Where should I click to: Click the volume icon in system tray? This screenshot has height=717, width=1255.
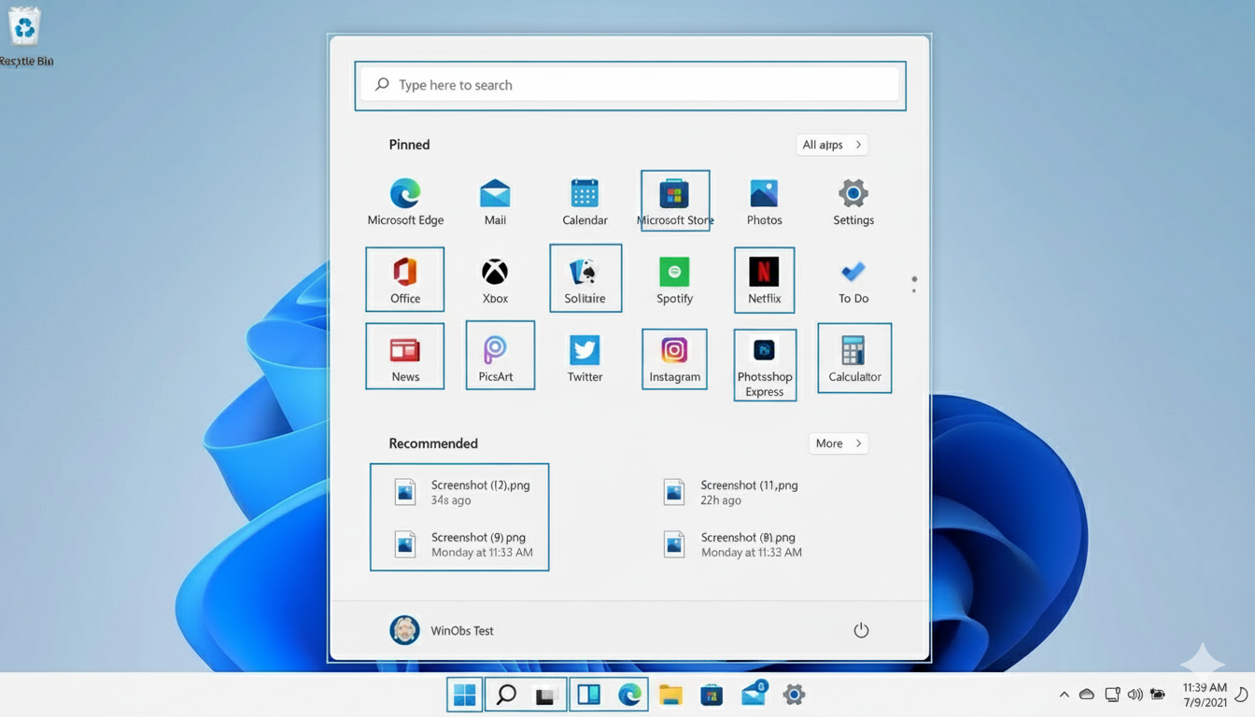(1135, 695)
